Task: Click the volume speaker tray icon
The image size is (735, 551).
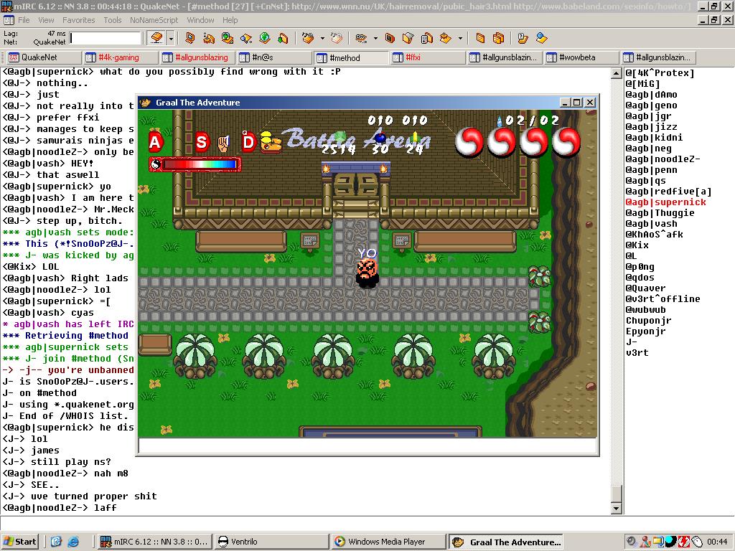Action: 632,542
